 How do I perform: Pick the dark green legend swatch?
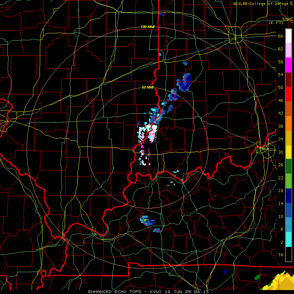pyautogui.click(x=288, y=166)
